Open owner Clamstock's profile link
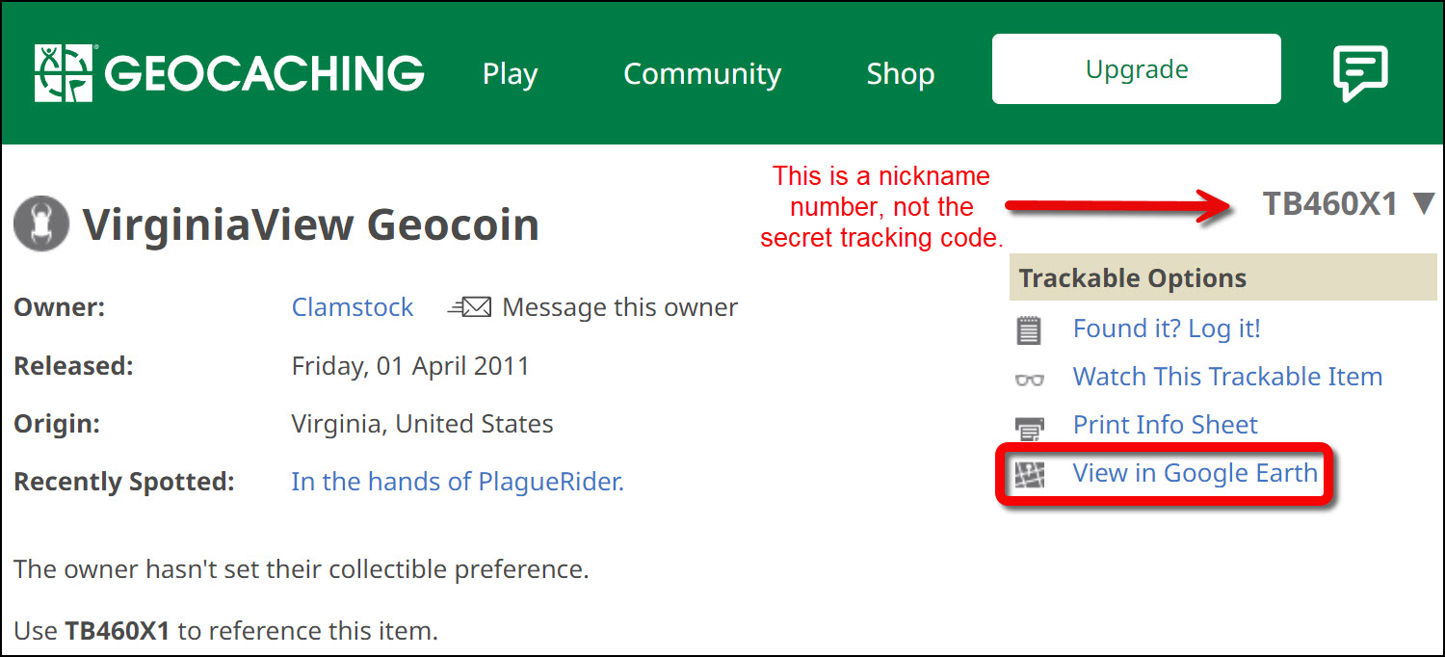 tap(353, 307)
